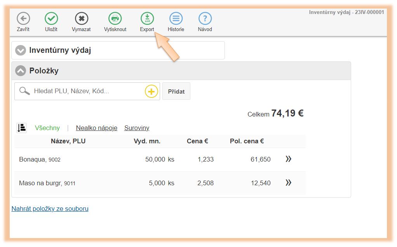Screen dimensions: 397x247
Task: Select the Všechny category filter
Action: (47, 128)
